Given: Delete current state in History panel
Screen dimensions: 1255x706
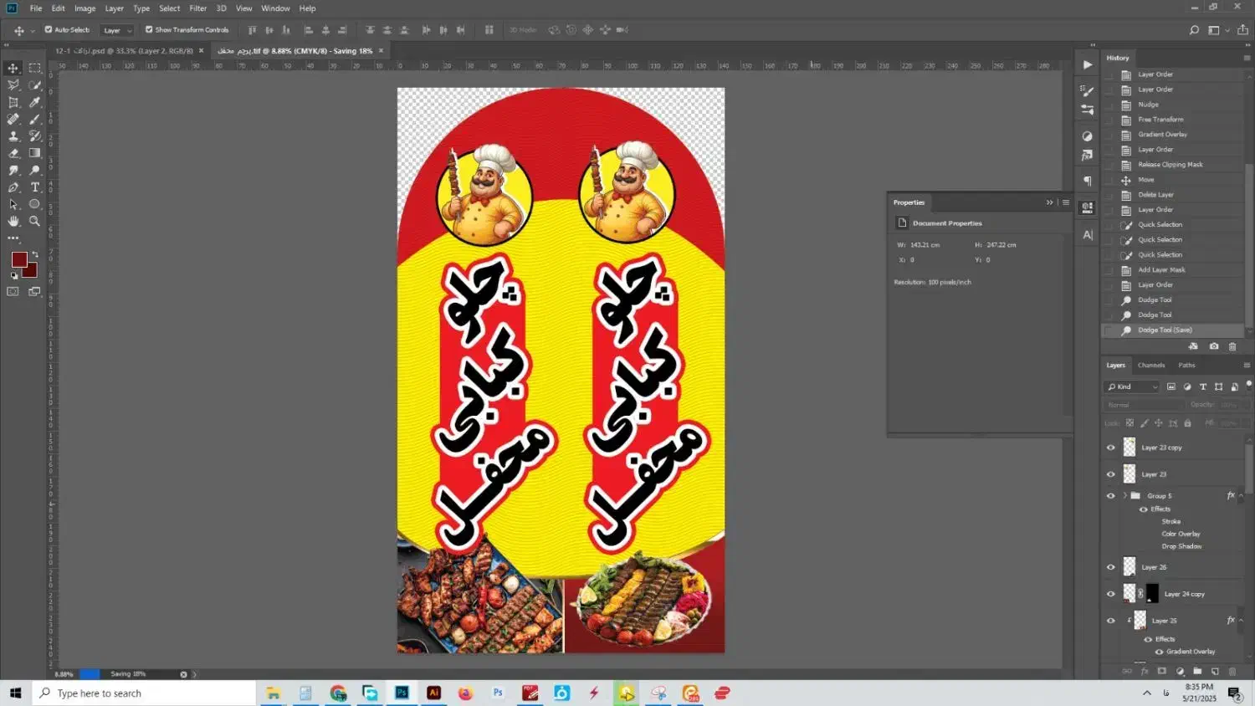Looking at the screenshot, I should pos(1232,346).
